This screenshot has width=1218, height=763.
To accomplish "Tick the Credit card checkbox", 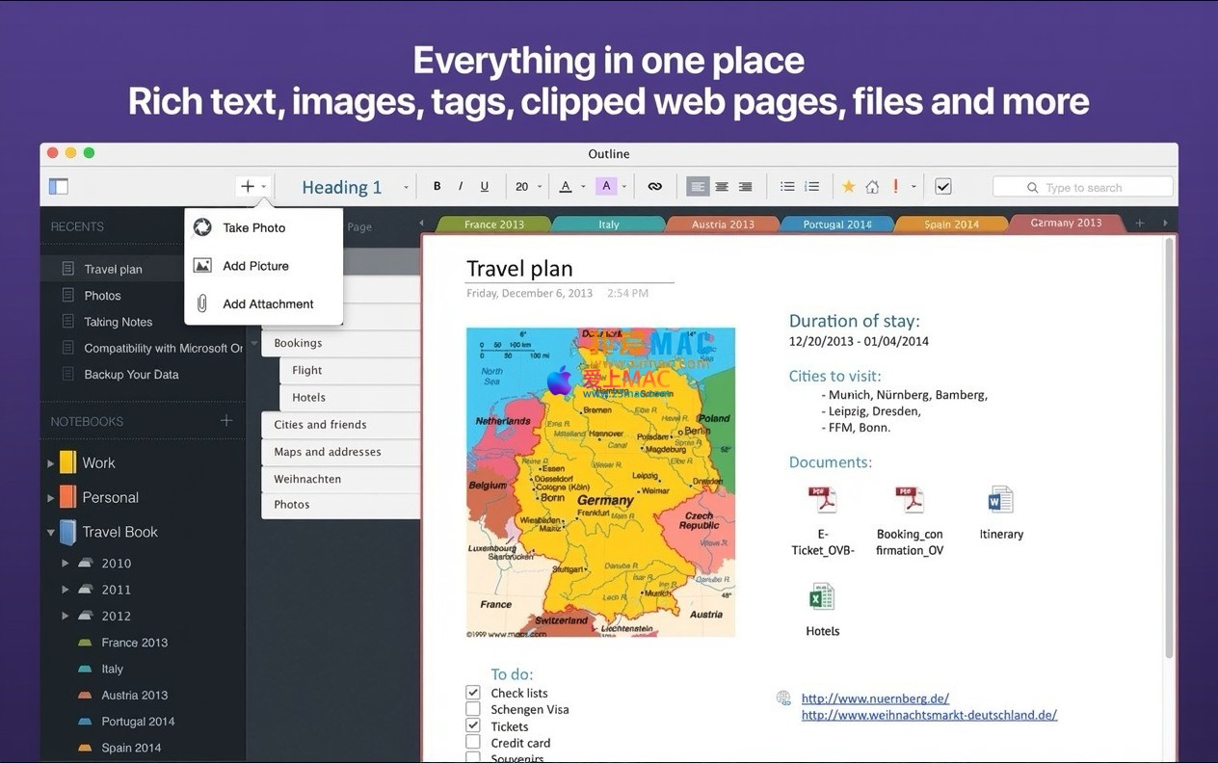I will click(473, 743).
